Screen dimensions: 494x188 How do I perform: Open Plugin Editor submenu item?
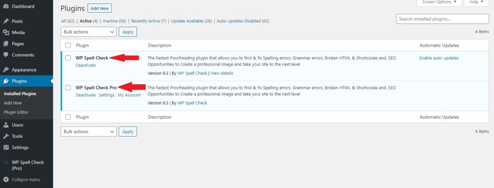pos(16,112)
